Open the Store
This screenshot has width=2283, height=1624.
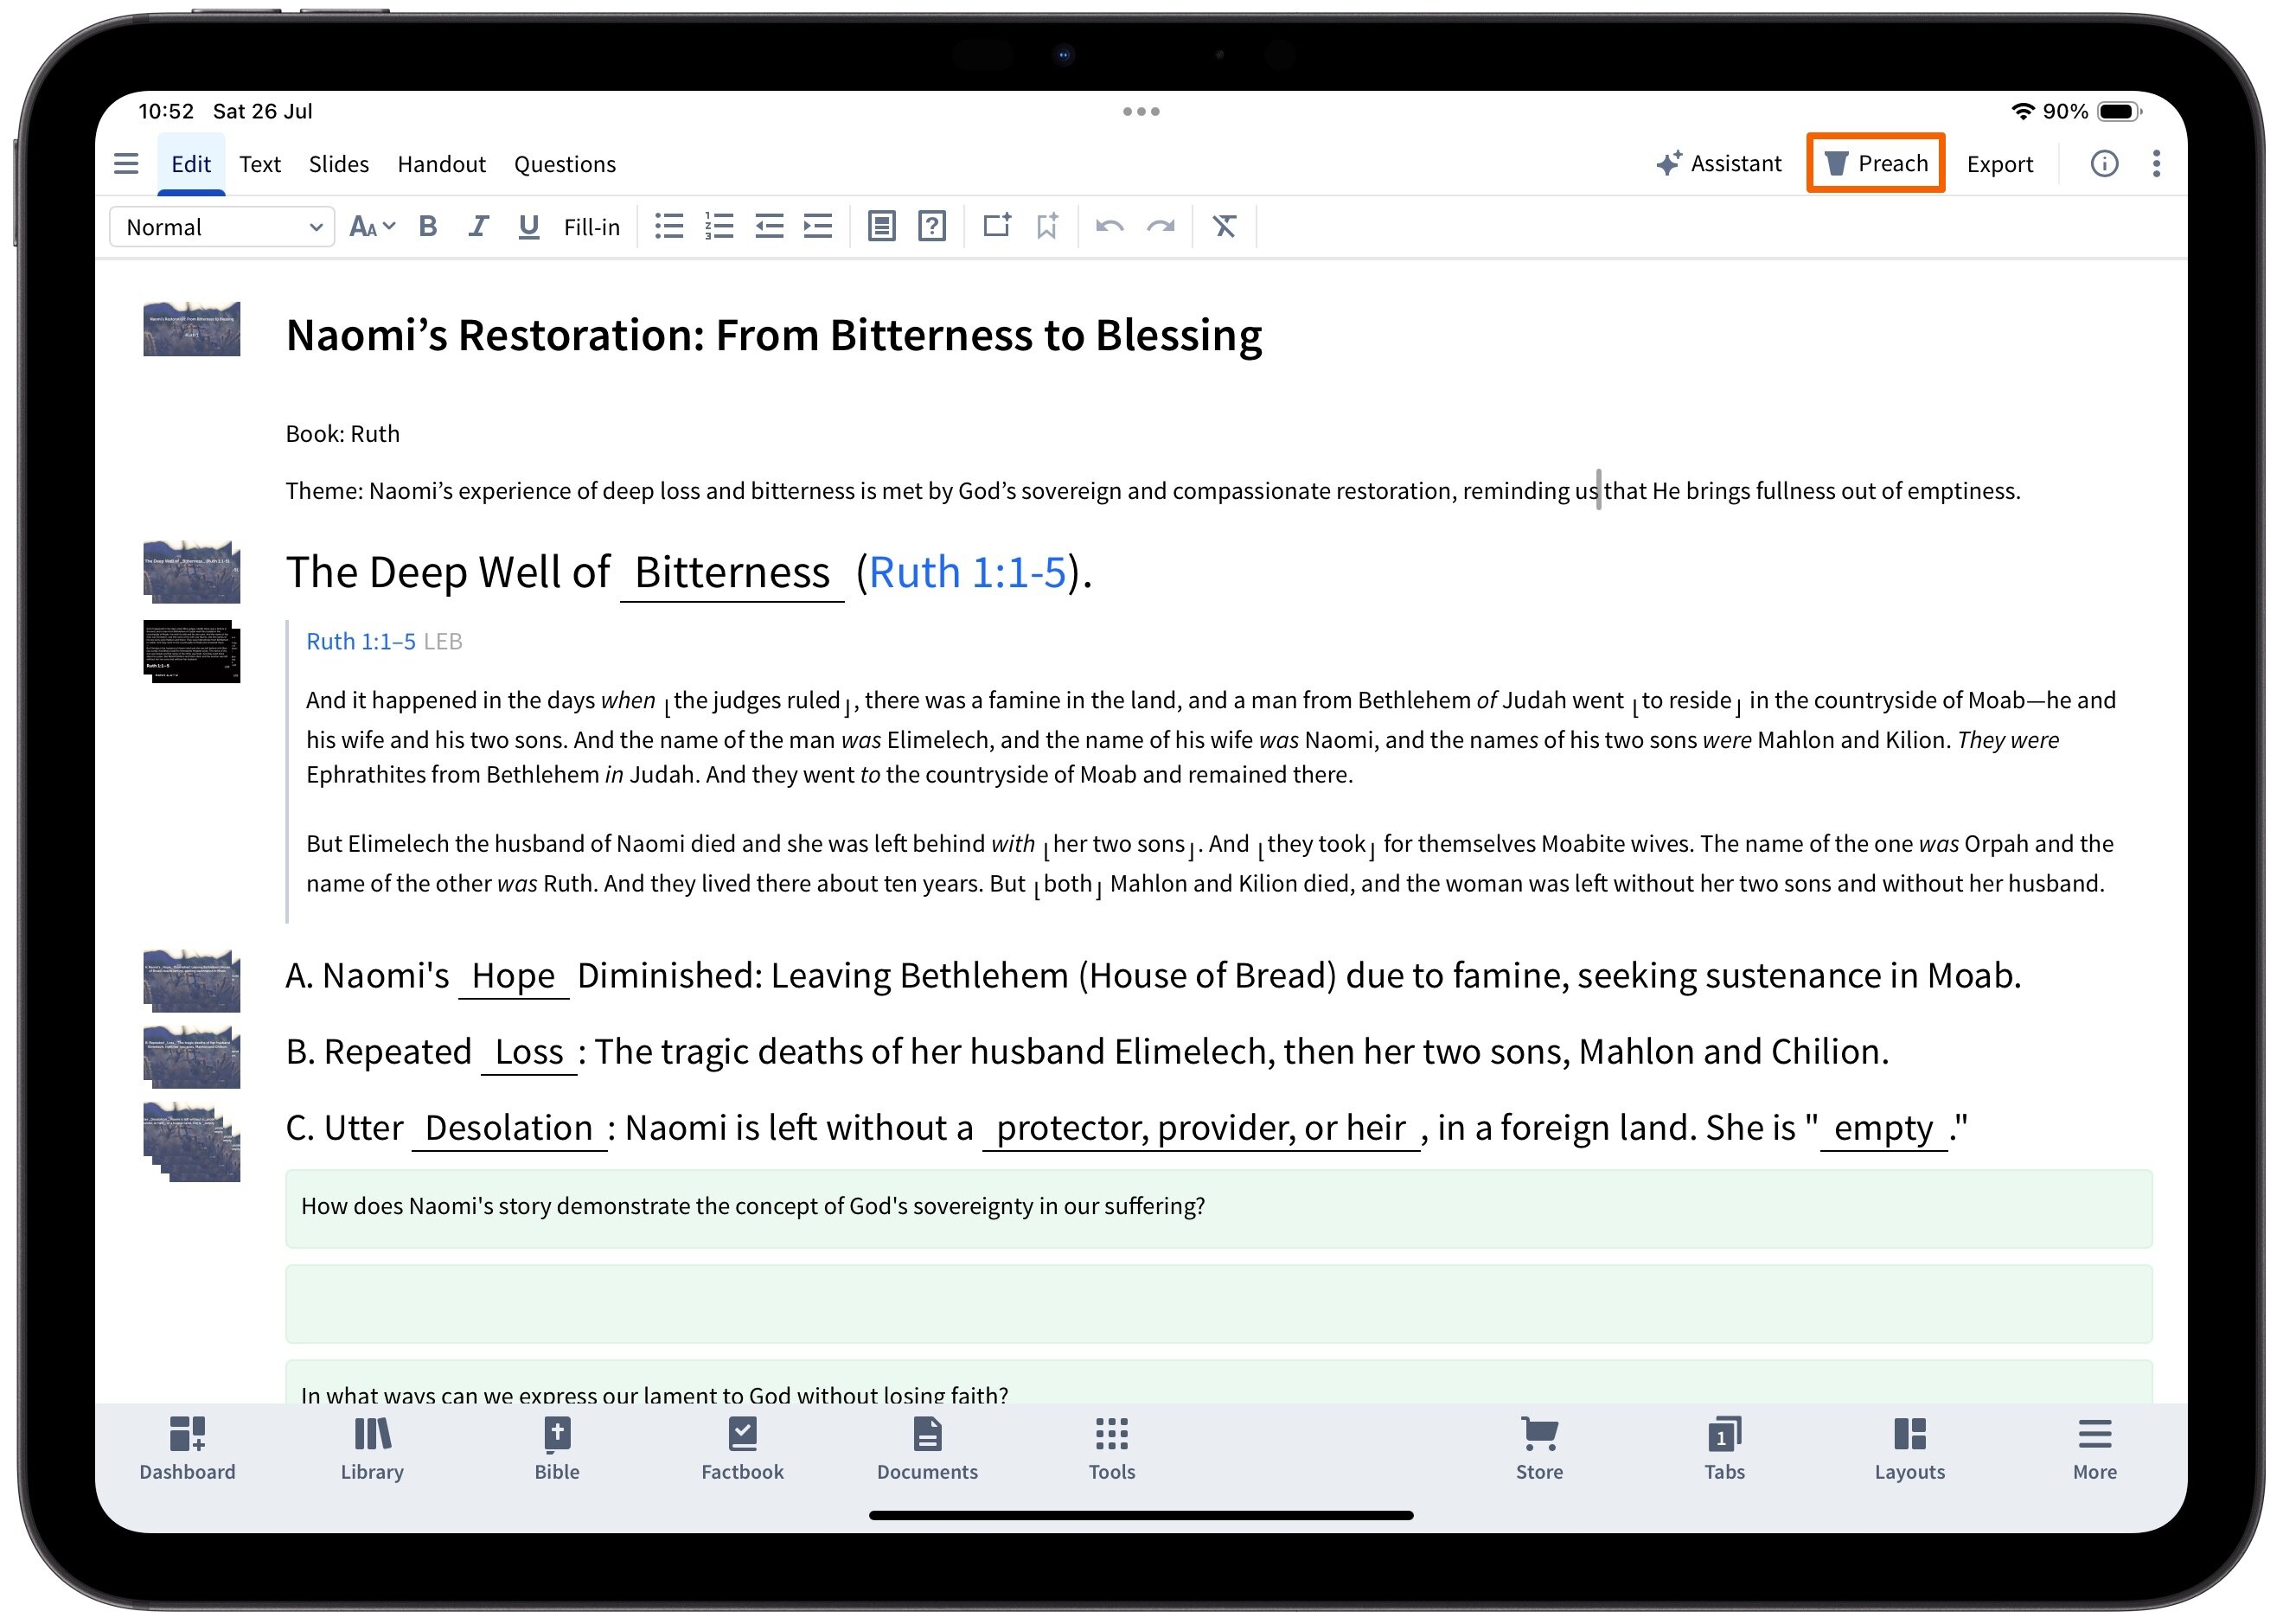[1539, 1449]
